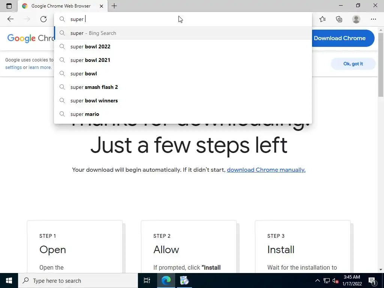This screenshot has width=384, height=288.
Task: Open Task View from the taskbar
Action: click(147, 280)
